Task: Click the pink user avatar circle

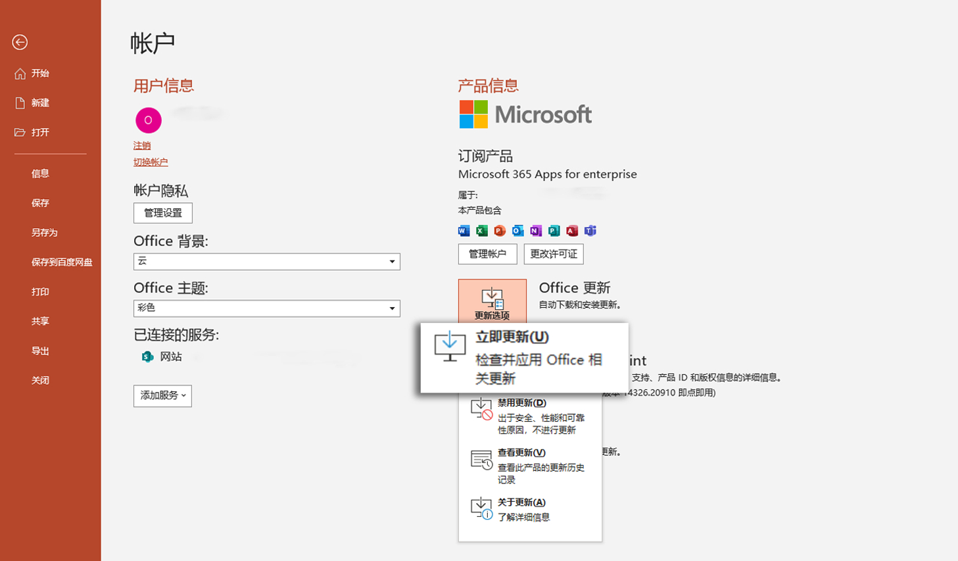Action: [x=149, y=120]
